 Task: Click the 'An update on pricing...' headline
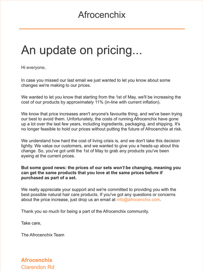[81, 50]
